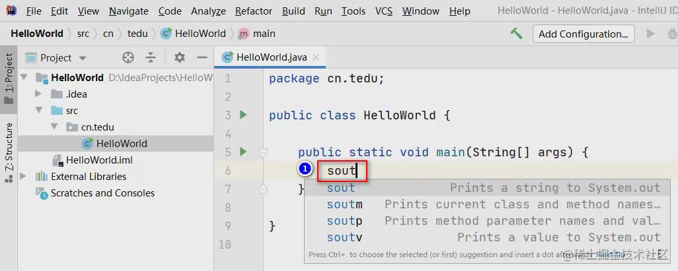Viewport: 678px width, 271px height.
Task: Close the HelloWorld.java tab
Action: (x=316, y=57)
